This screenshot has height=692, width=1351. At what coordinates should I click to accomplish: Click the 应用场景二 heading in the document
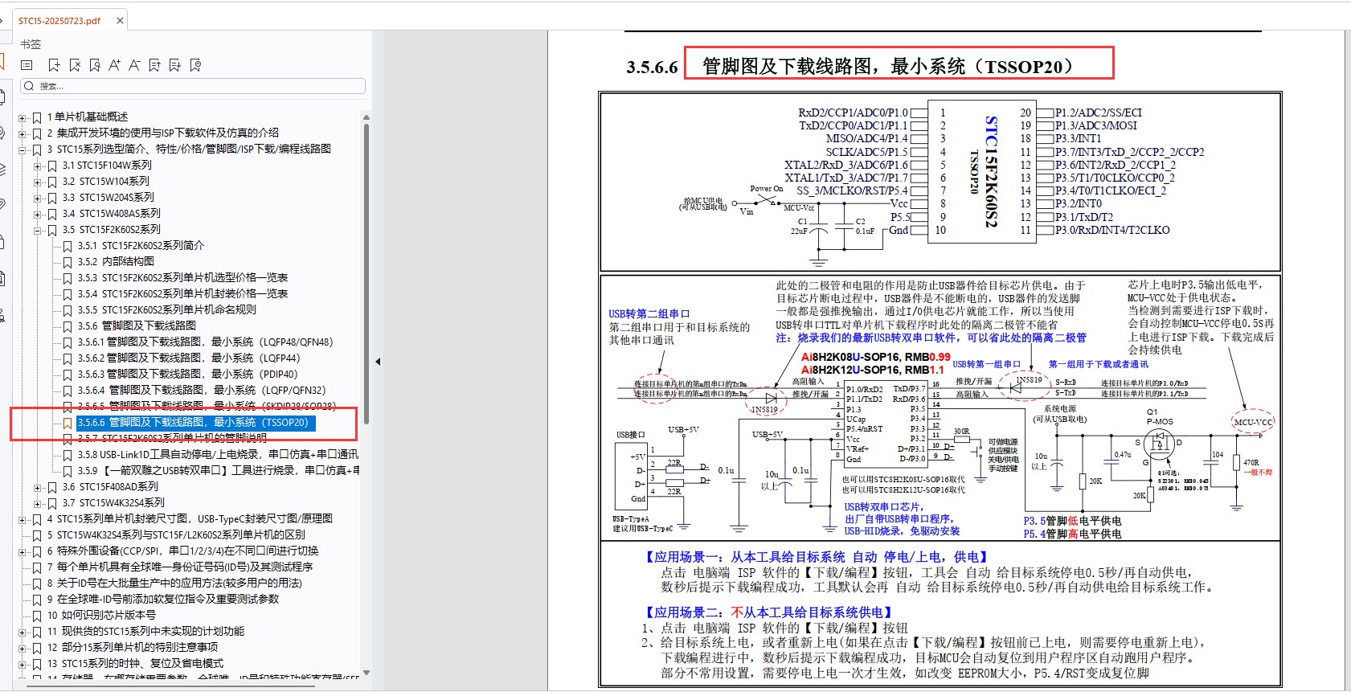770,612
